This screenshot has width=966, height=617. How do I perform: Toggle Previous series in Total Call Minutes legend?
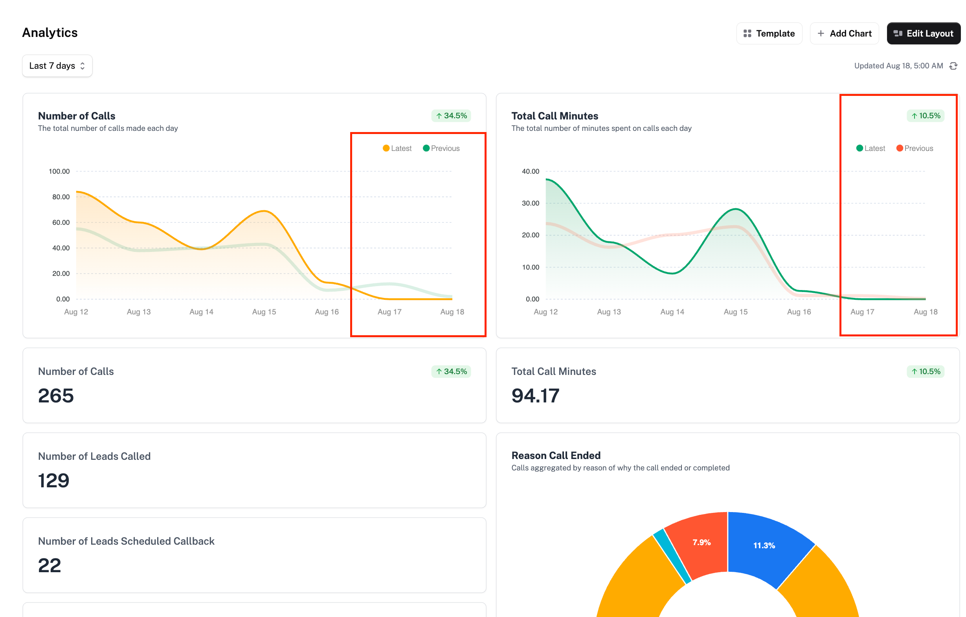coord(915,149)
